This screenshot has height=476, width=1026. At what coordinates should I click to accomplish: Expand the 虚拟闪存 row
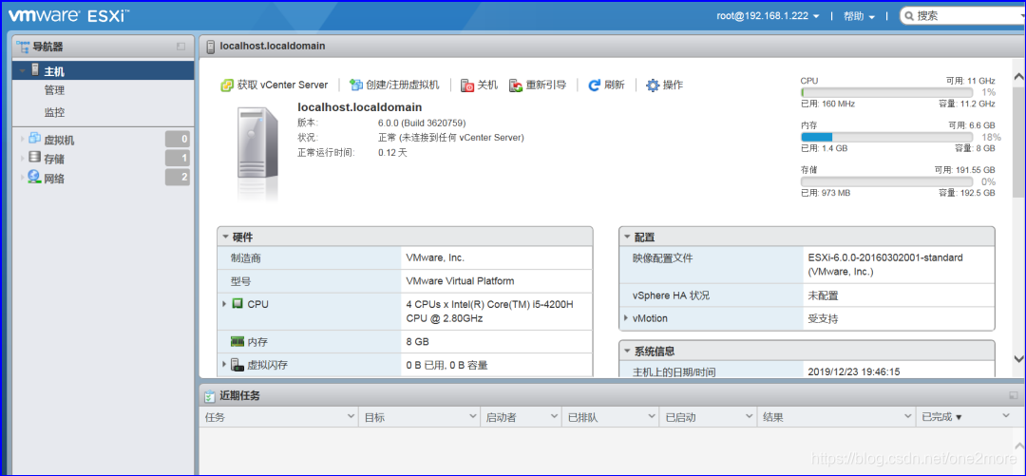pos(224,364)
